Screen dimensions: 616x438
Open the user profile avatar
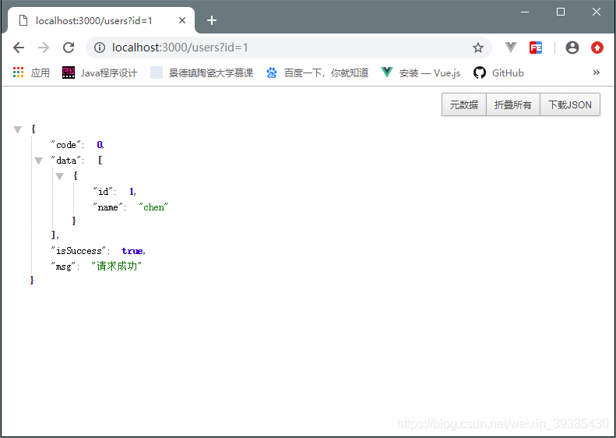[572, 48]
